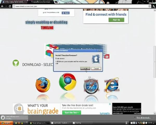Click the Find & connect with friends ad
The height and width of the screenshot is (125, 156).
click(106, 16)
